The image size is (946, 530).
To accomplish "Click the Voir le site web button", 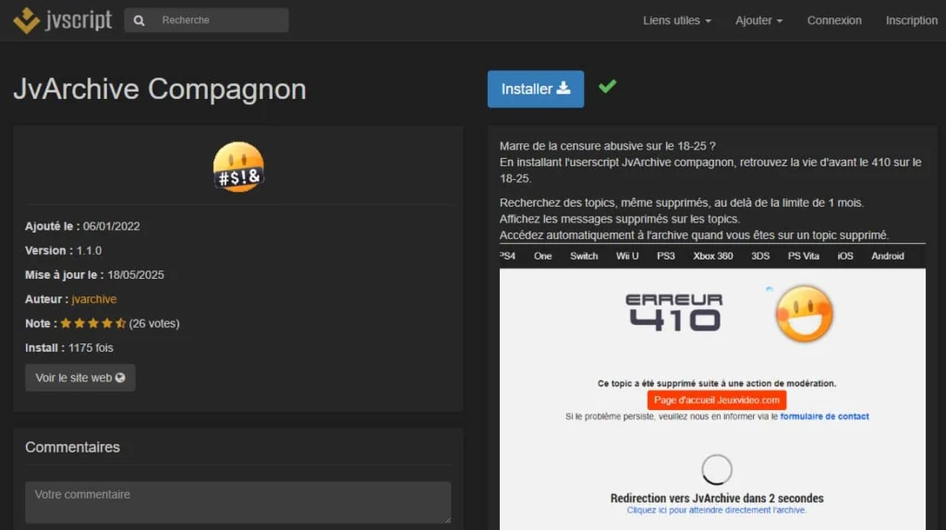I will click(x=80, y=378).
